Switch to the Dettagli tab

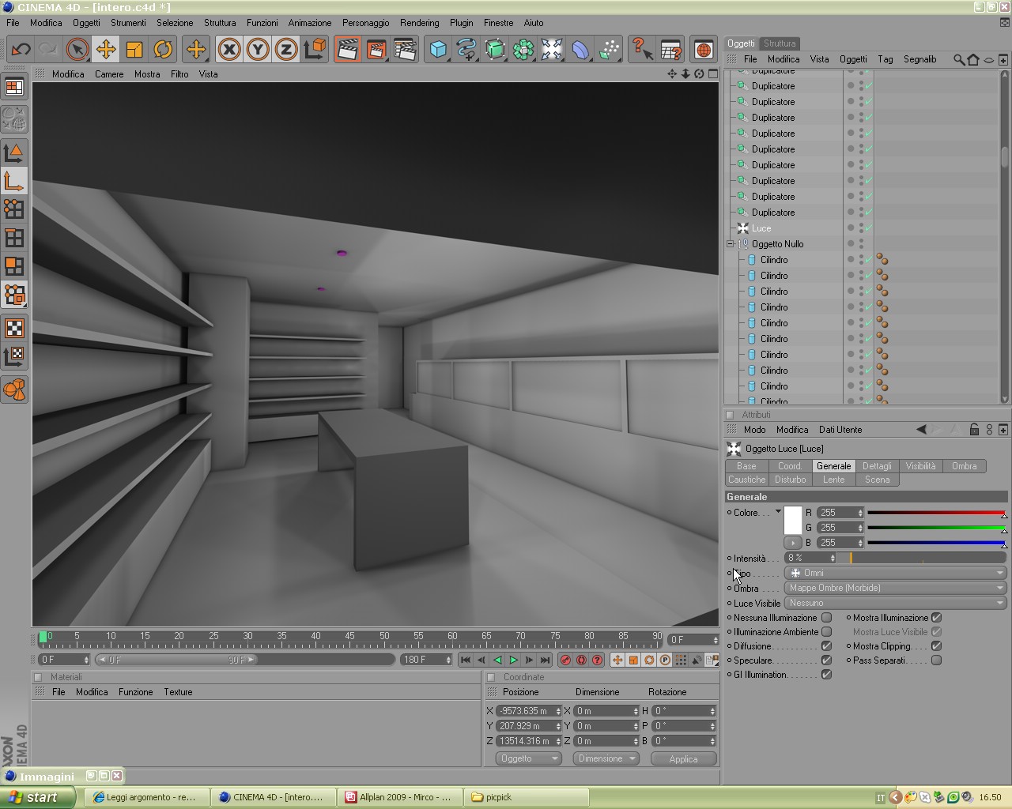(x=877, y=466)
